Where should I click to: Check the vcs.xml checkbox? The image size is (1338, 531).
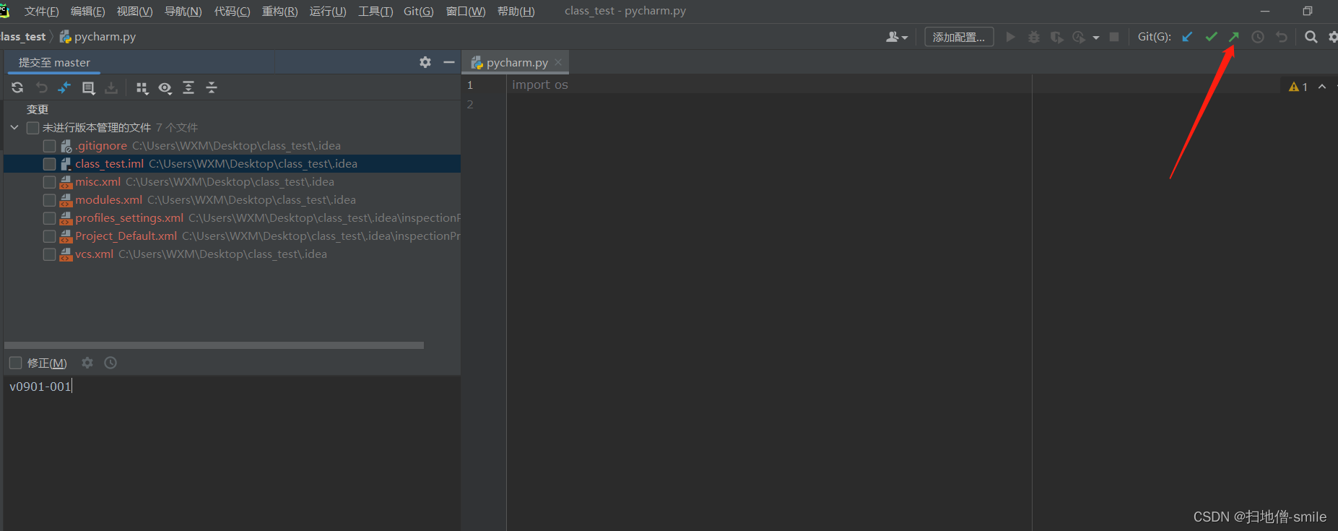tap(49, 254)
